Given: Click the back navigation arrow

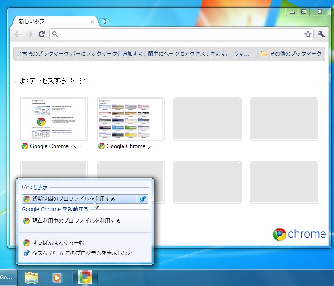Looking at the screenshot, I should pos(17,34).
